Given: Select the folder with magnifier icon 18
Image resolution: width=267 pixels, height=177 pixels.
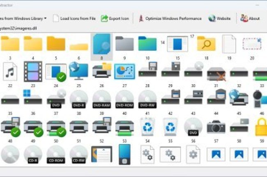Looking at the screenshot, I should pos(206,44).
